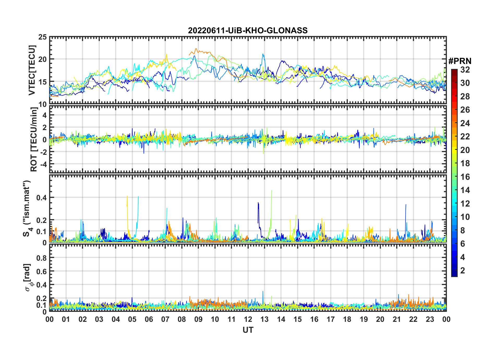Select the ROT [TECU/min] y-axis label
This screenshot has width=496, height=346.
click(x=34, y=139)
